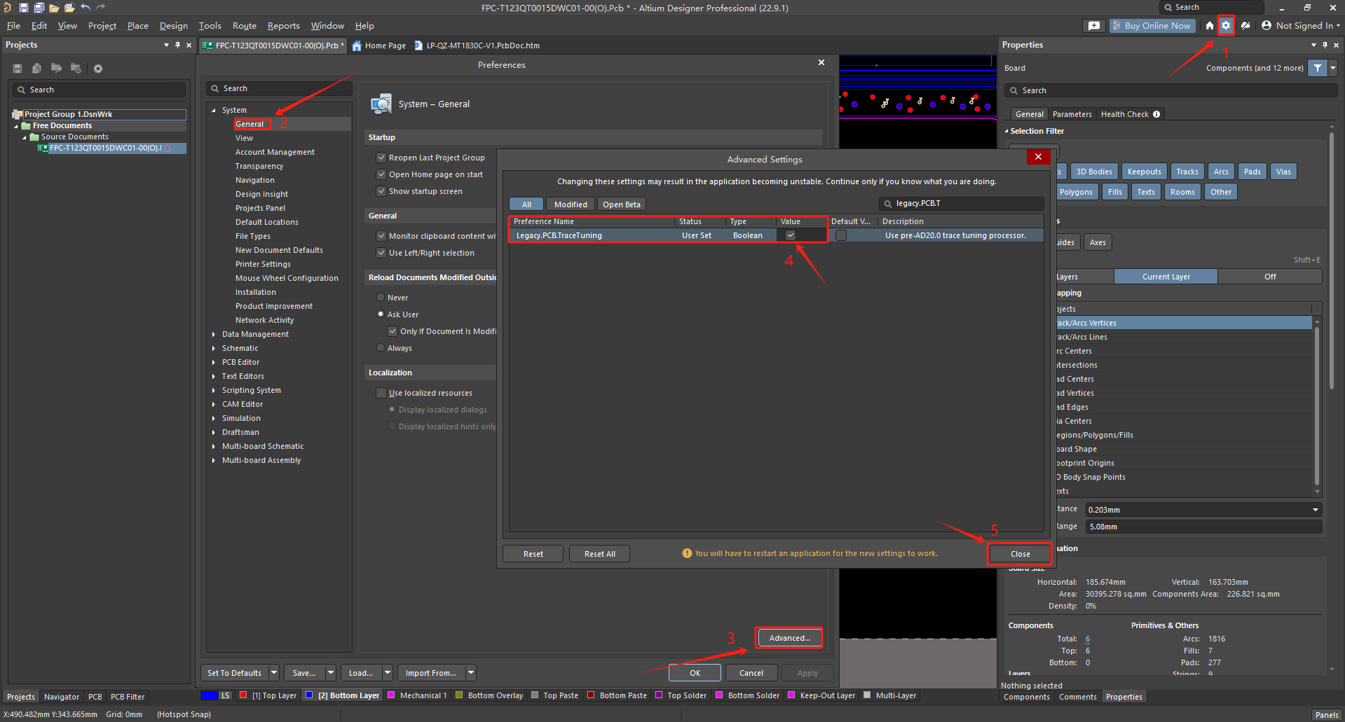Click the LS layer set color icon
Image resolution: width=1345 pixels, height=722 pixels.
click(210, 695)
